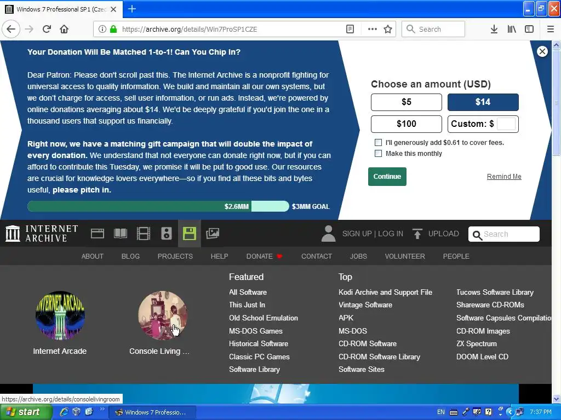Open the CONTACT menu item
This screenshot has width=561, height=420.
tap(317, 256)
